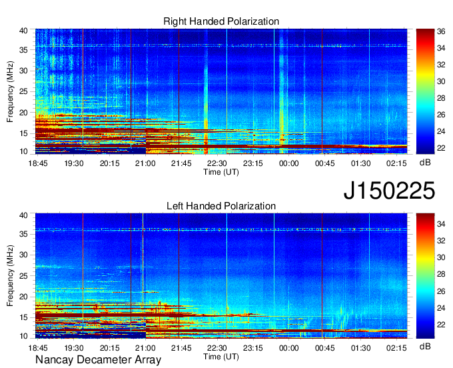The image size is (453, 368).
Task: Click the 00:45 tick on the bottom time axis
Action: point(324,348)
